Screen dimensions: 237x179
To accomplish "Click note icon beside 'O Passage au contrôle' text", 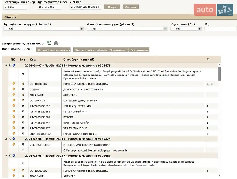I will click(x=23, y=150).
